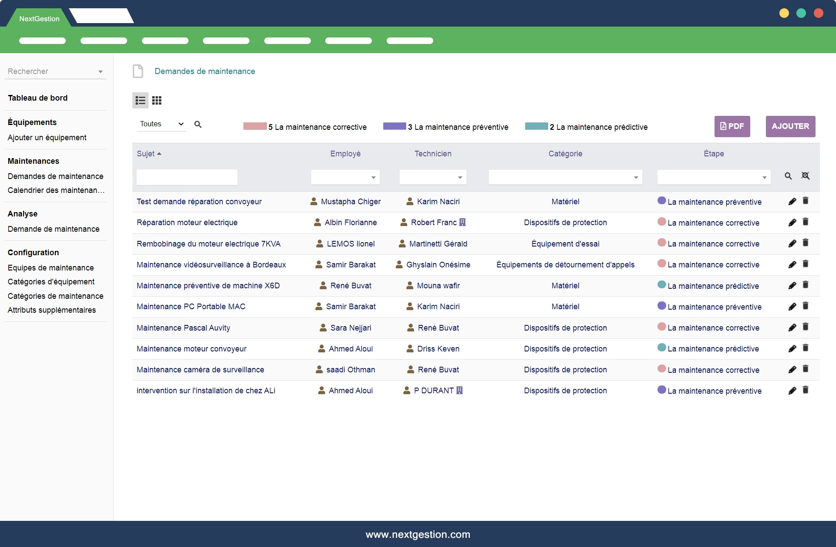Click the Sujet filter text field
836x547 pixels.
coord(187,177)
